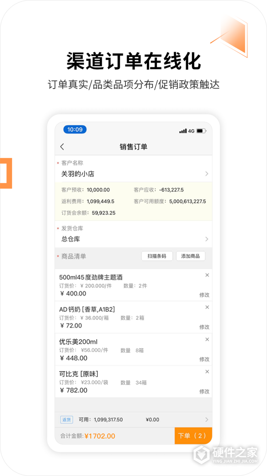The image size is (267, 476).
Task: Tap the 10:09 time indicator
Action: click(x=75, y=130)
